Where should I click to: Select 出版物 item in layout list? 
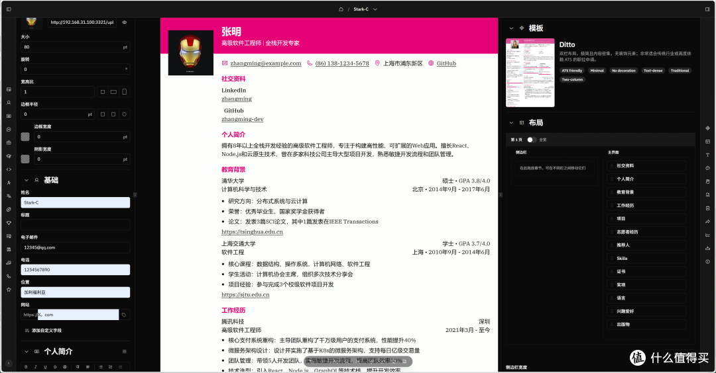click(646, 324)
